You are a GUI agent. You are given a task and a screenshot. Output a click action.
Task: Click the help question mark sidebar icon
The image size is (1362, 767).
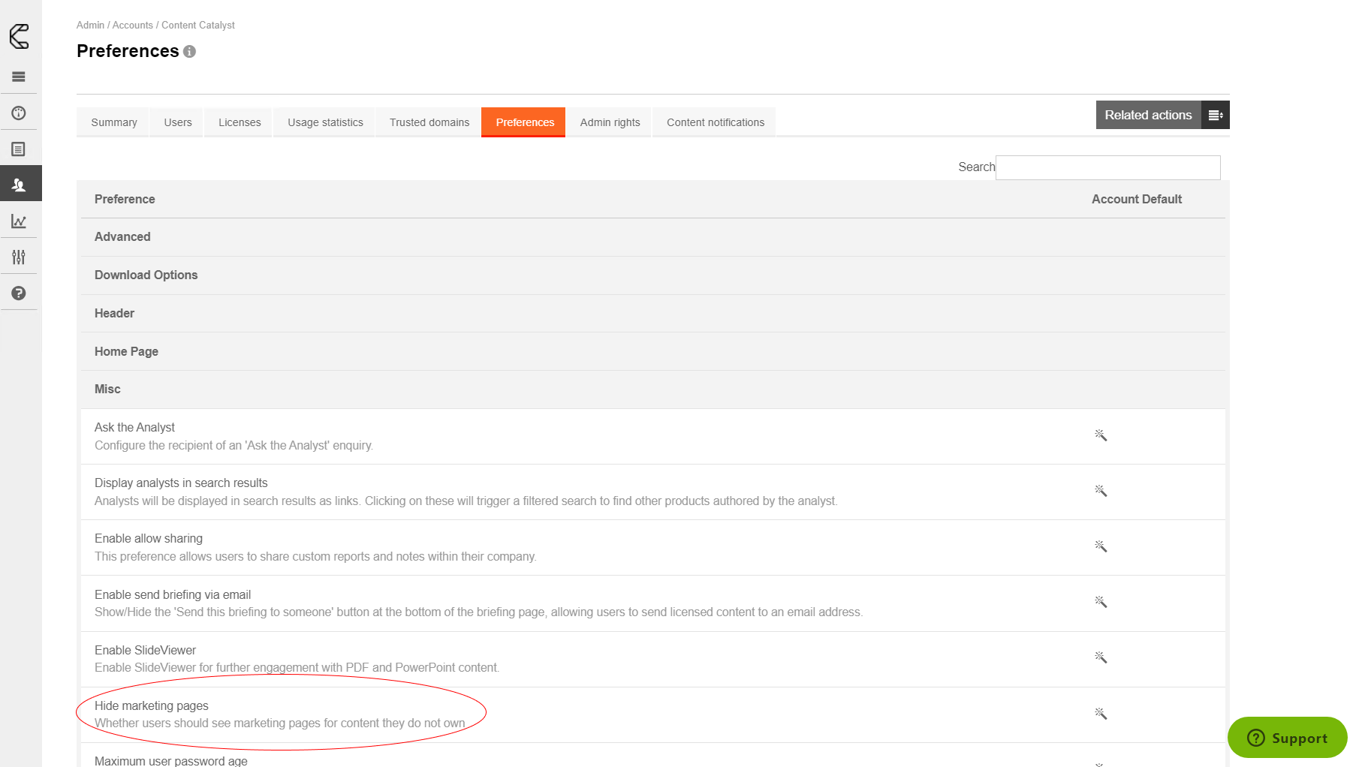tap(19, 293)
